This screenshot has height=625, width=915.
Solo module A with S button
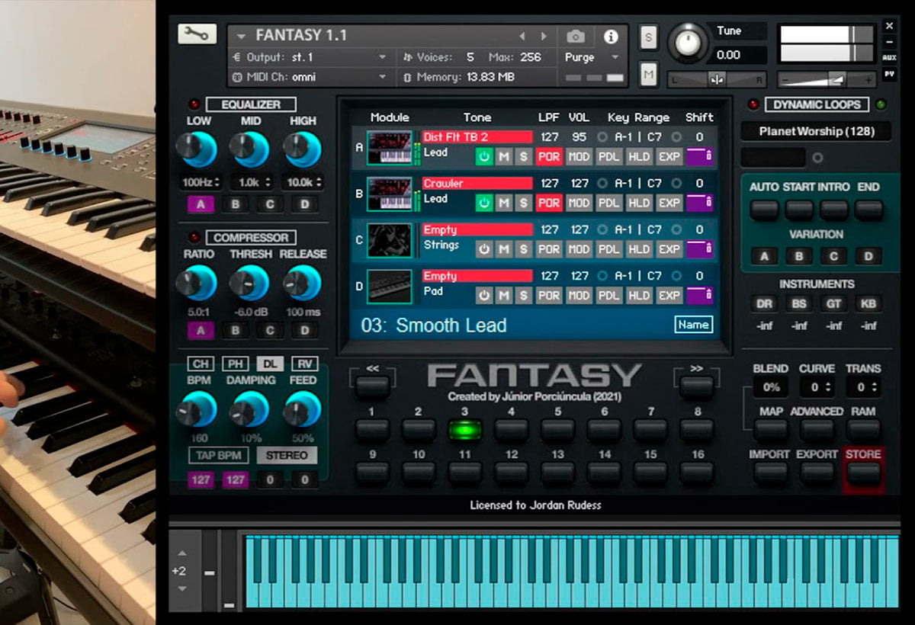tap(523, 157)
